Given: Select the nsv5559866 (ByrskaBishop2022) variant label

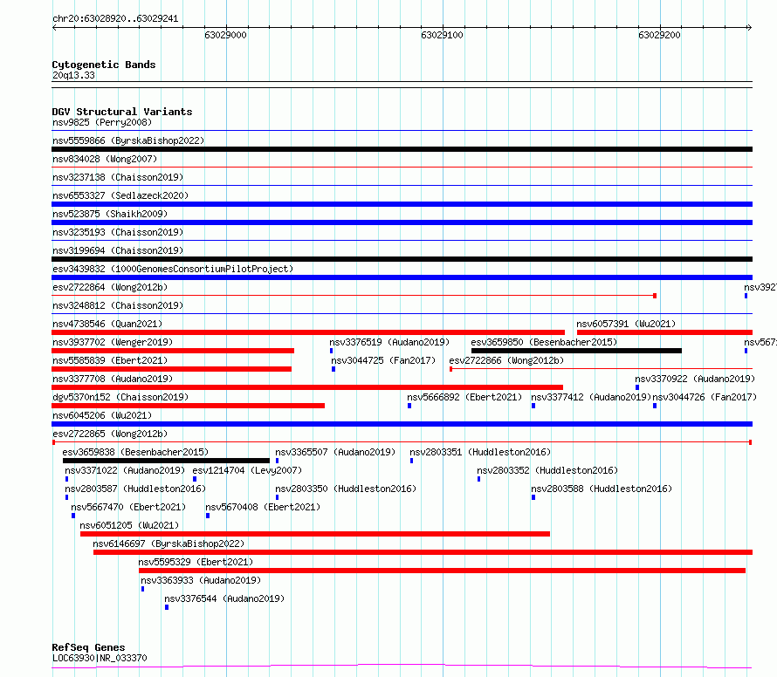Looking at the screenshot, I should (128, 140).
